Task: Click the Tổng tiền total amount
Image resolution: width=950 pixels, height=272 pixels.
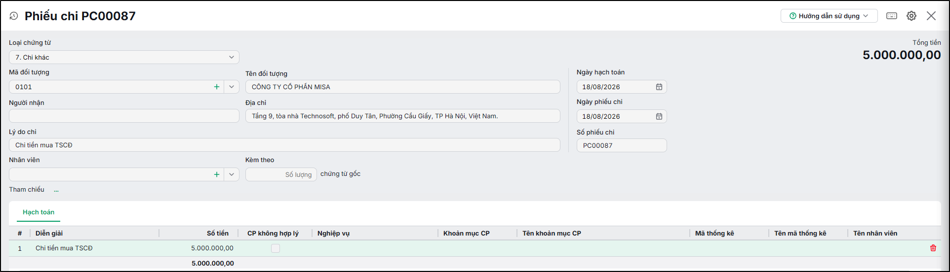Action: pyautogui.click(x=902, y=55)
